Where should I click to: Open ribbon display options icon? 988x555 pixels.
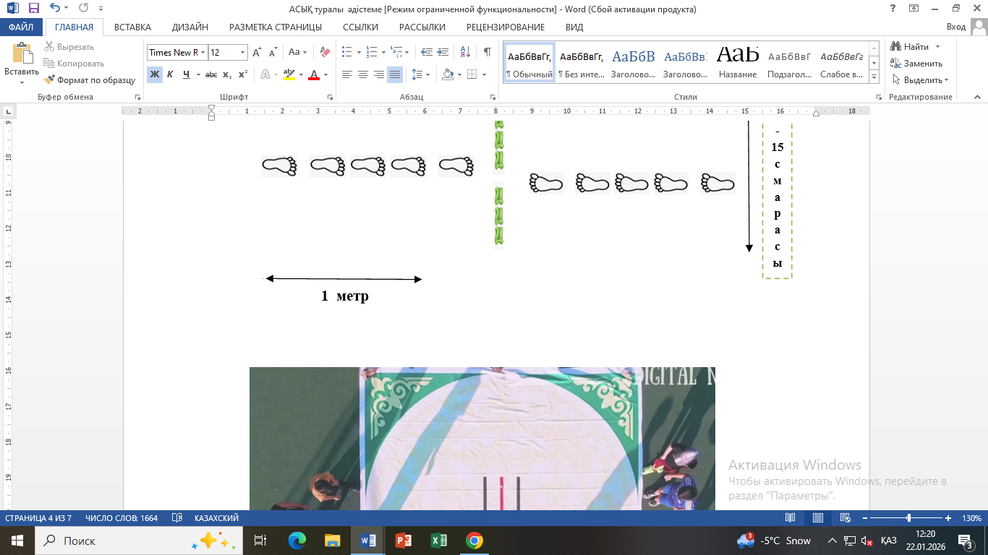(914, 9)
